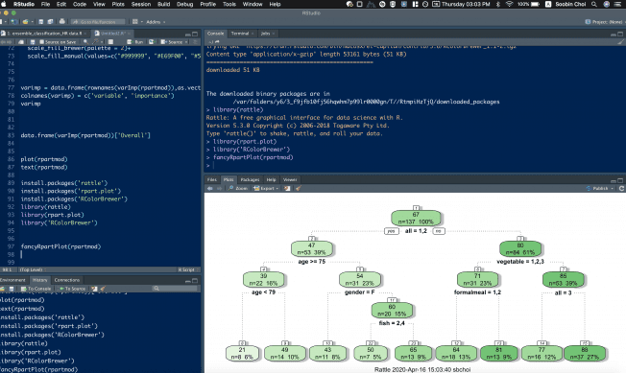Focus the Go to file/function field
This screenshot has height=373, width=626.
pyautogui.click(x=98, y=22)
